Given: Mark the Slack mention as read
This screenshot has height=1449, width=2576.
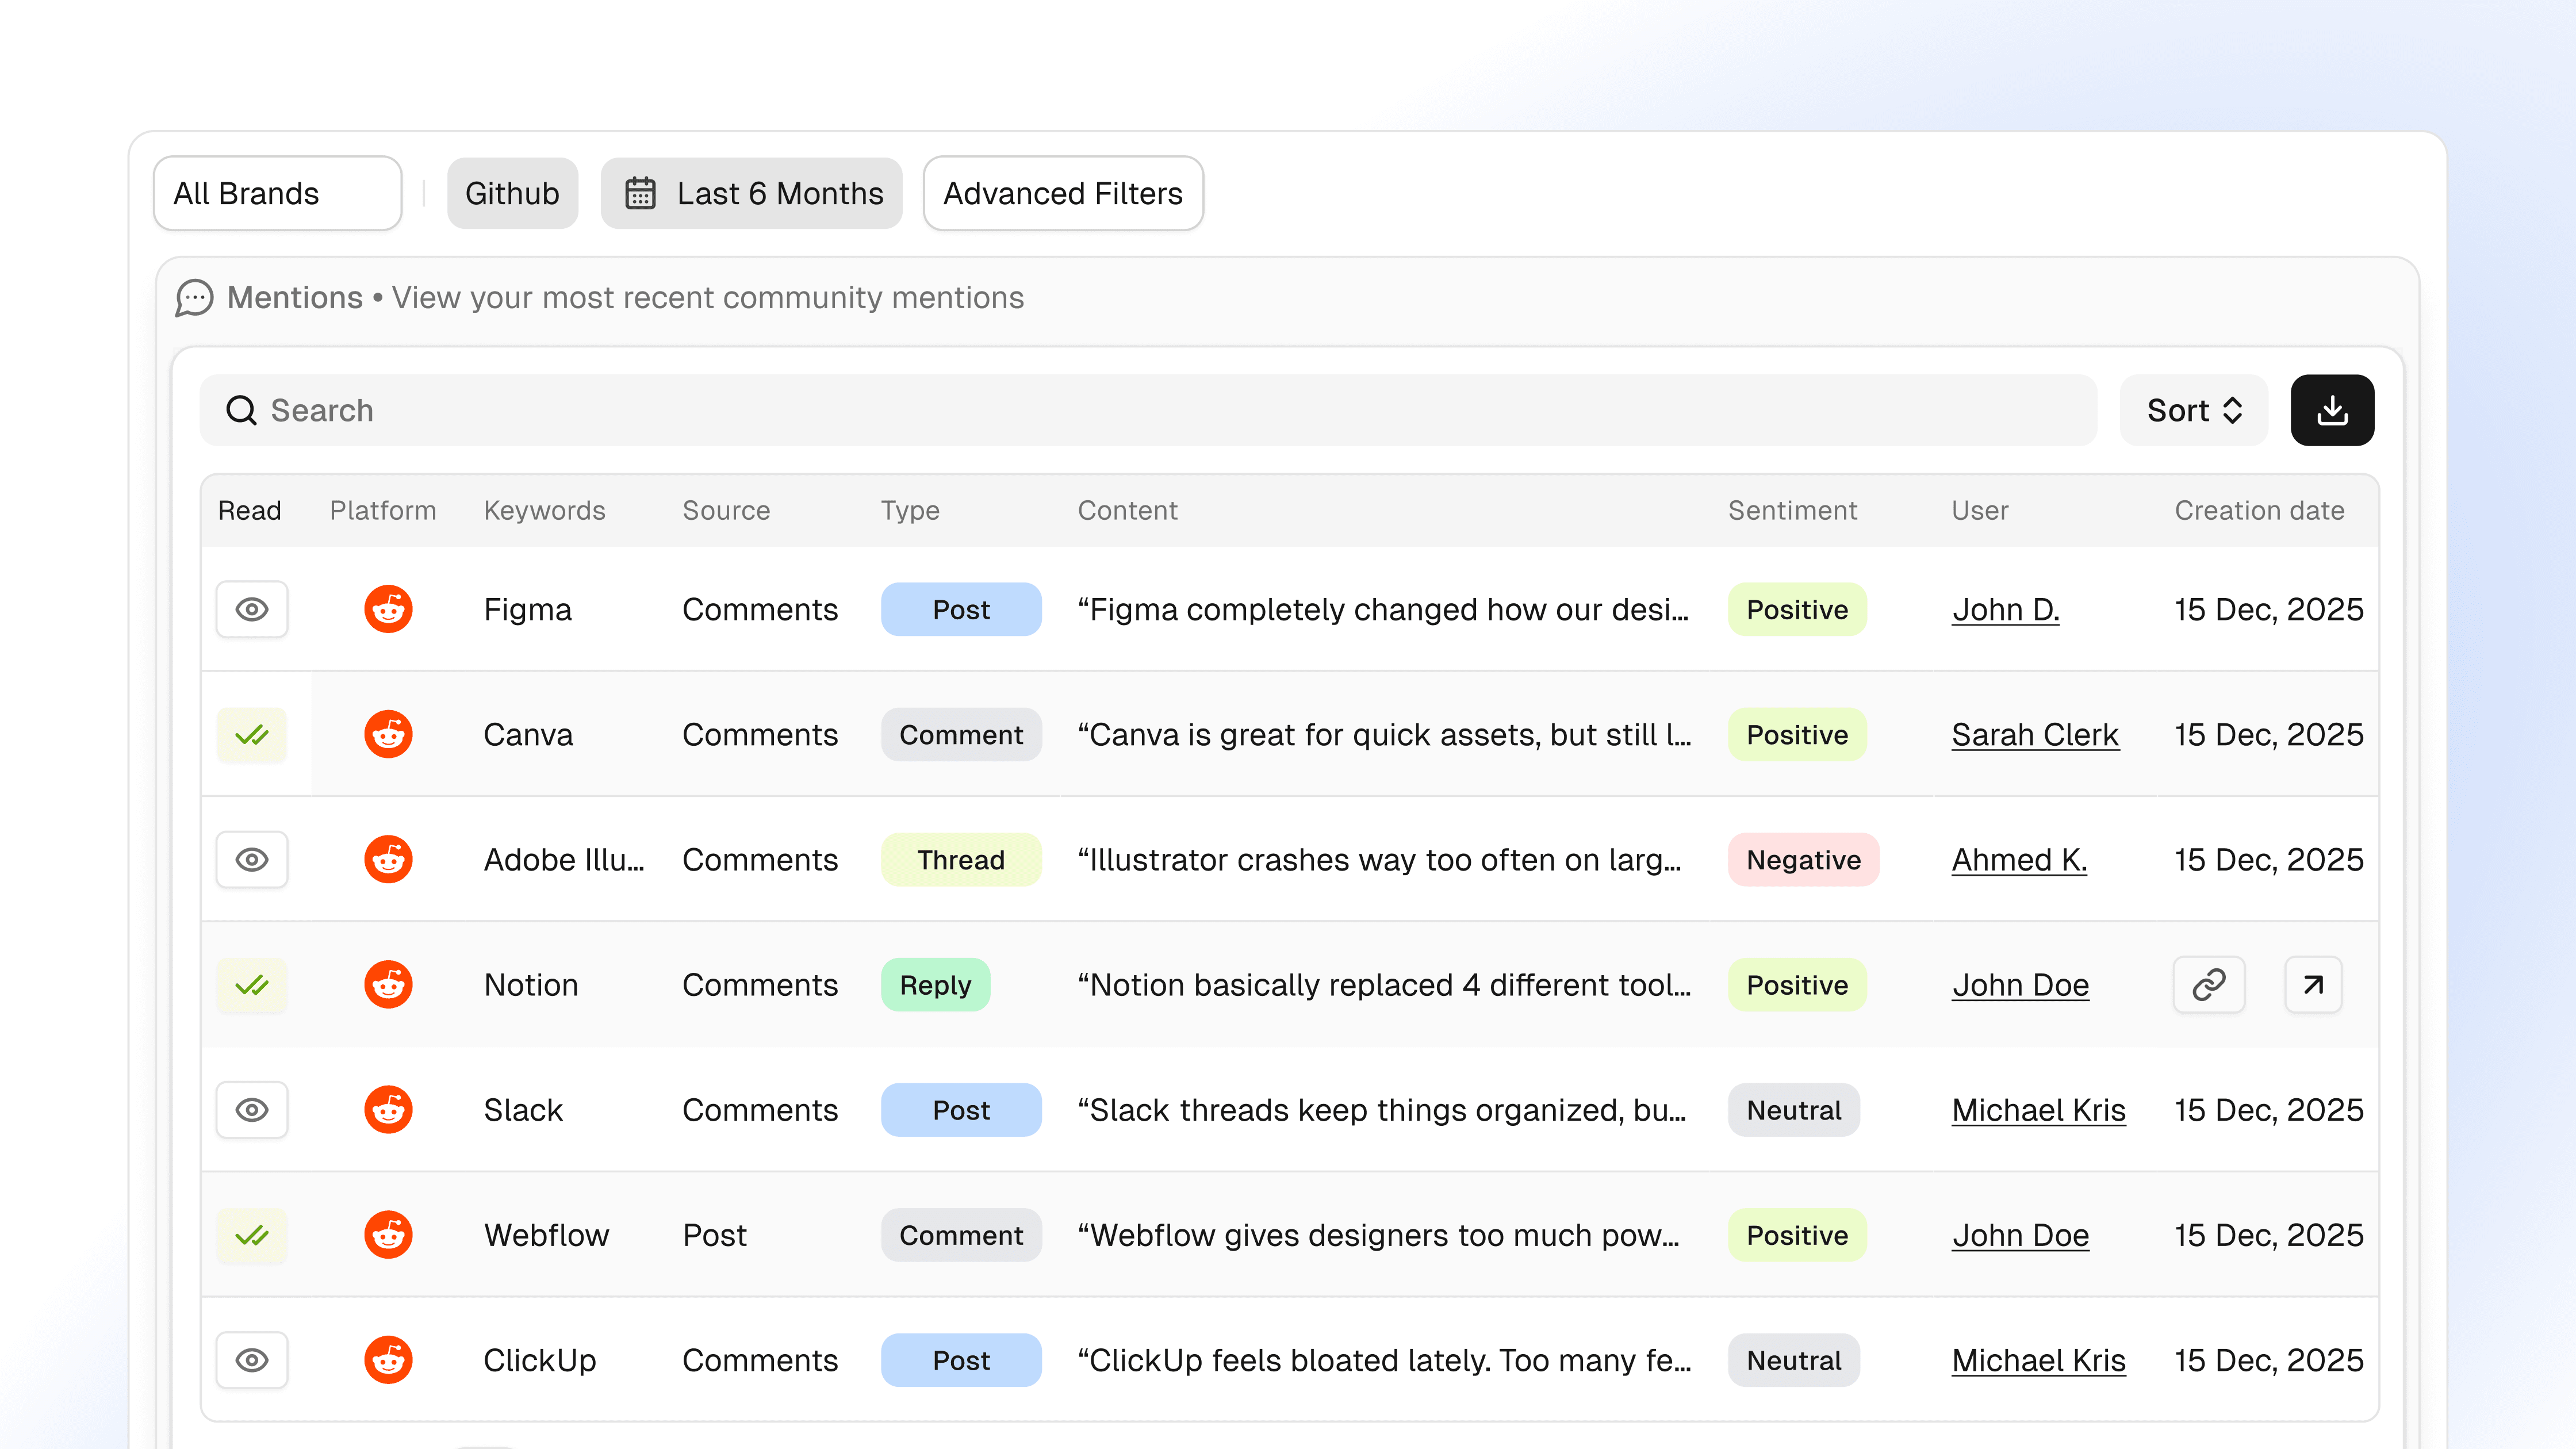Looking at the screenshot, I should [x=252, y=1110].
